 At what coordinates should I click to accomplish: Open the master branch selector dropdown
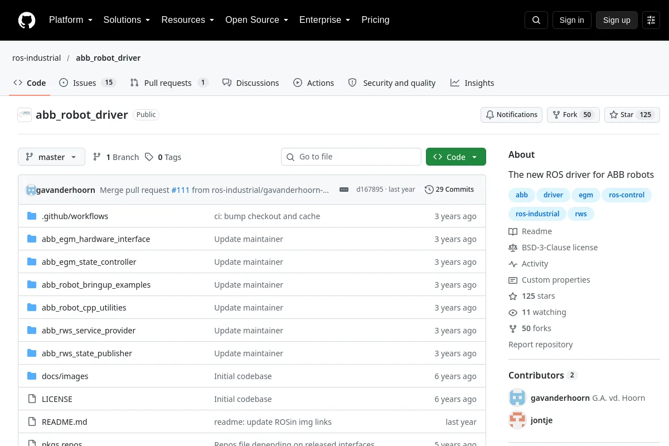(x=51, y=157)
